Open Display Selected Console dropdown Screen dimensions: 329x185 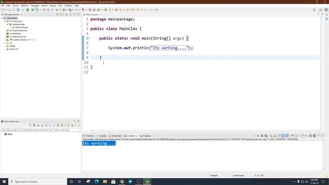click(x=299, y=136)
